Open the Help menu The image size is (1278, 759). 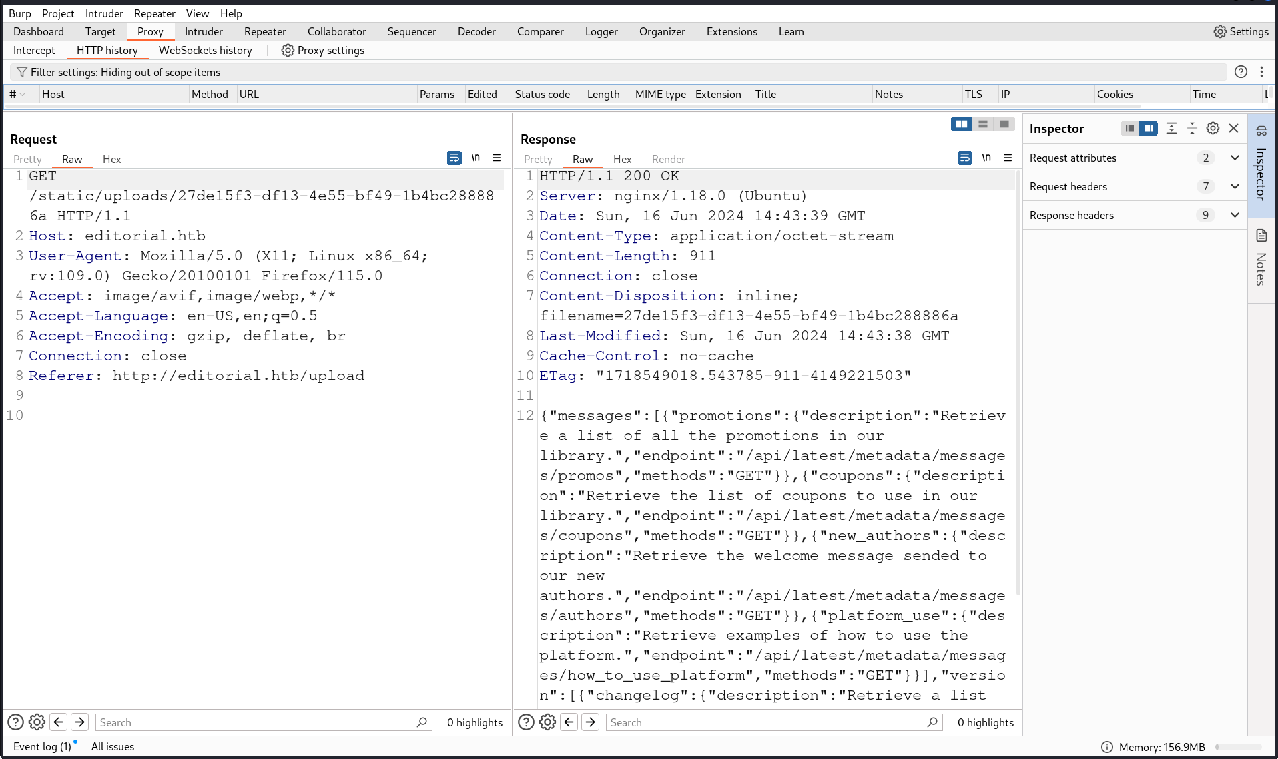tap(231, 13)
